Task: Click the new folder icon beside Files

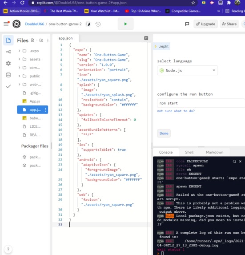Action: (x=41, y=40)
